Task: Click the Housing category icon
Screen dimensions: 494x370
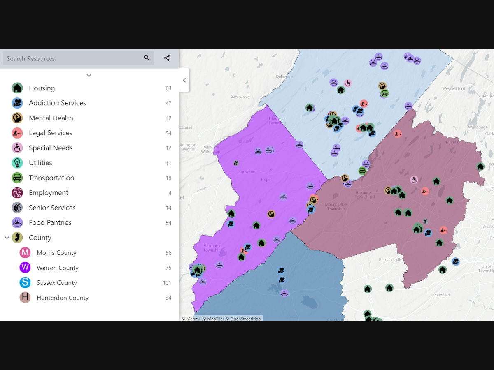Action: (x=17, y=88)
